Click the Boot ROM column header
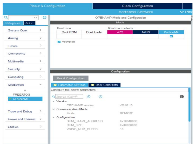The image size is (195, 147). click(69, 32)
